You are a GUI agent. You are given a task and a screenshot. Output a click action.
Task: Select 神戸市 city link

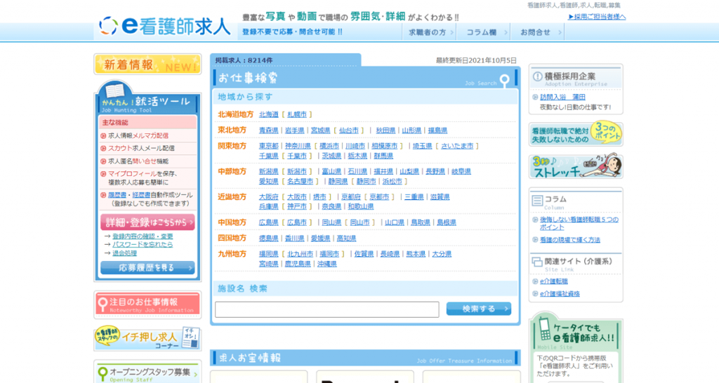tap(297, 207)
